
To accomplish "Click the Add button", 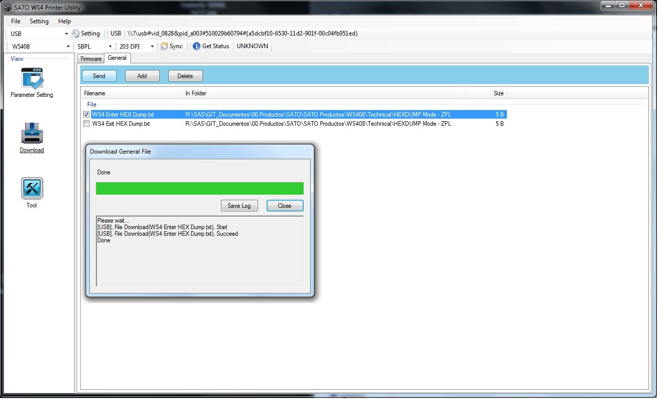I will coord(142,76).
